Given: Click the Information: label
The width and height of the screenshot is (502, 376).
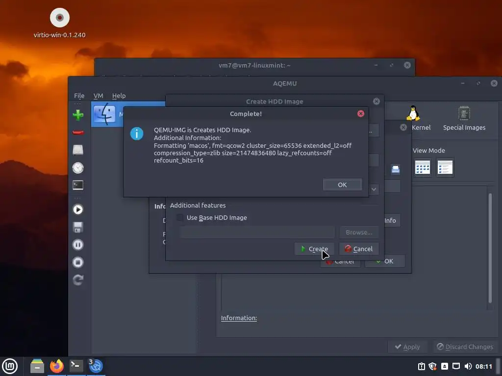Looking at the screenshot, I should click(239, 318).
